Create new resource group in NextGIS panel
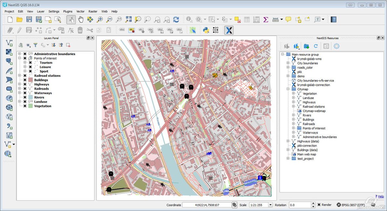The image size is (387, 211). [x=306, y=46]
